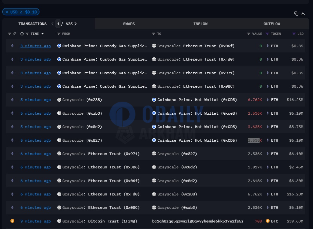Click the page number field showing 1
Viewport: 313px width, 229px height.
coord(58,24)
